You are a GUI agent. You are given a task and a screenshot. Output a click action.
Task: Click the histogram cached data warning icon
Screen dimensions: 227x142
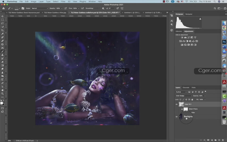point(200,19)
